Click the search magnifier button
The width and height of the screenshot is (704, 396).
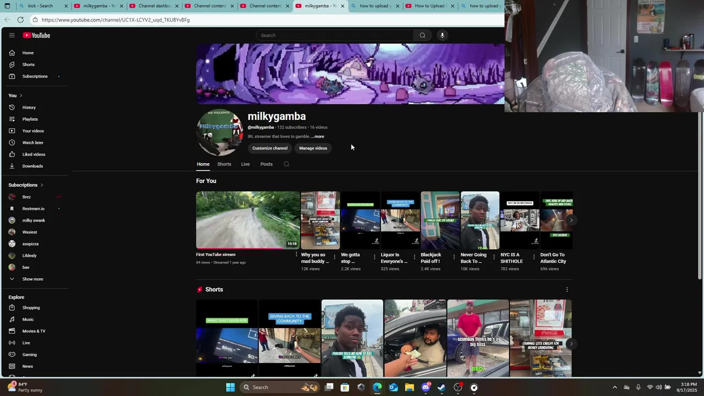[x=422, y=35]
